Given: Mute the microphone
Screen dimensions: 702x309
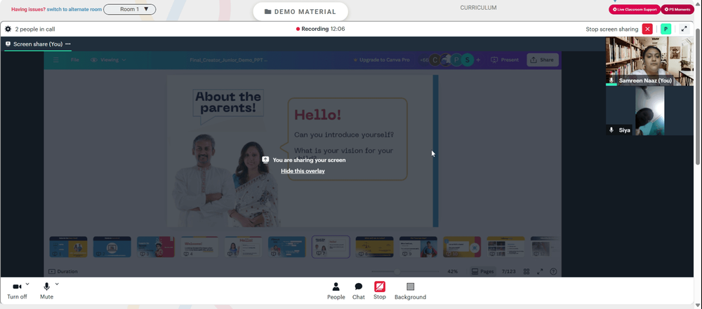Looking at the screenshot, I should 46,291.
